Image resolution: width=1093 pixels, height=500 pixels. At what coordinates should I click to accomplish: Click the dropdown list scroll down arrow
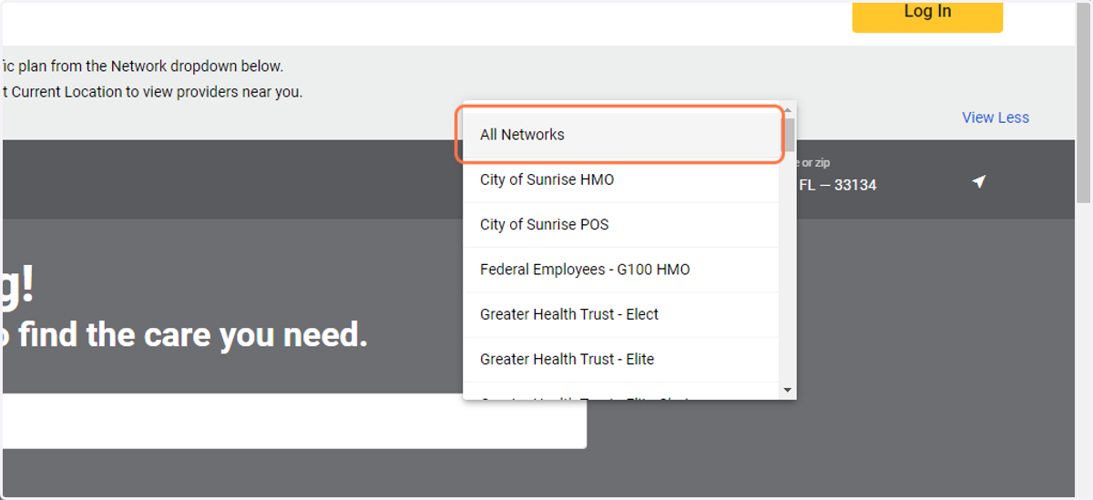point(788,391)
